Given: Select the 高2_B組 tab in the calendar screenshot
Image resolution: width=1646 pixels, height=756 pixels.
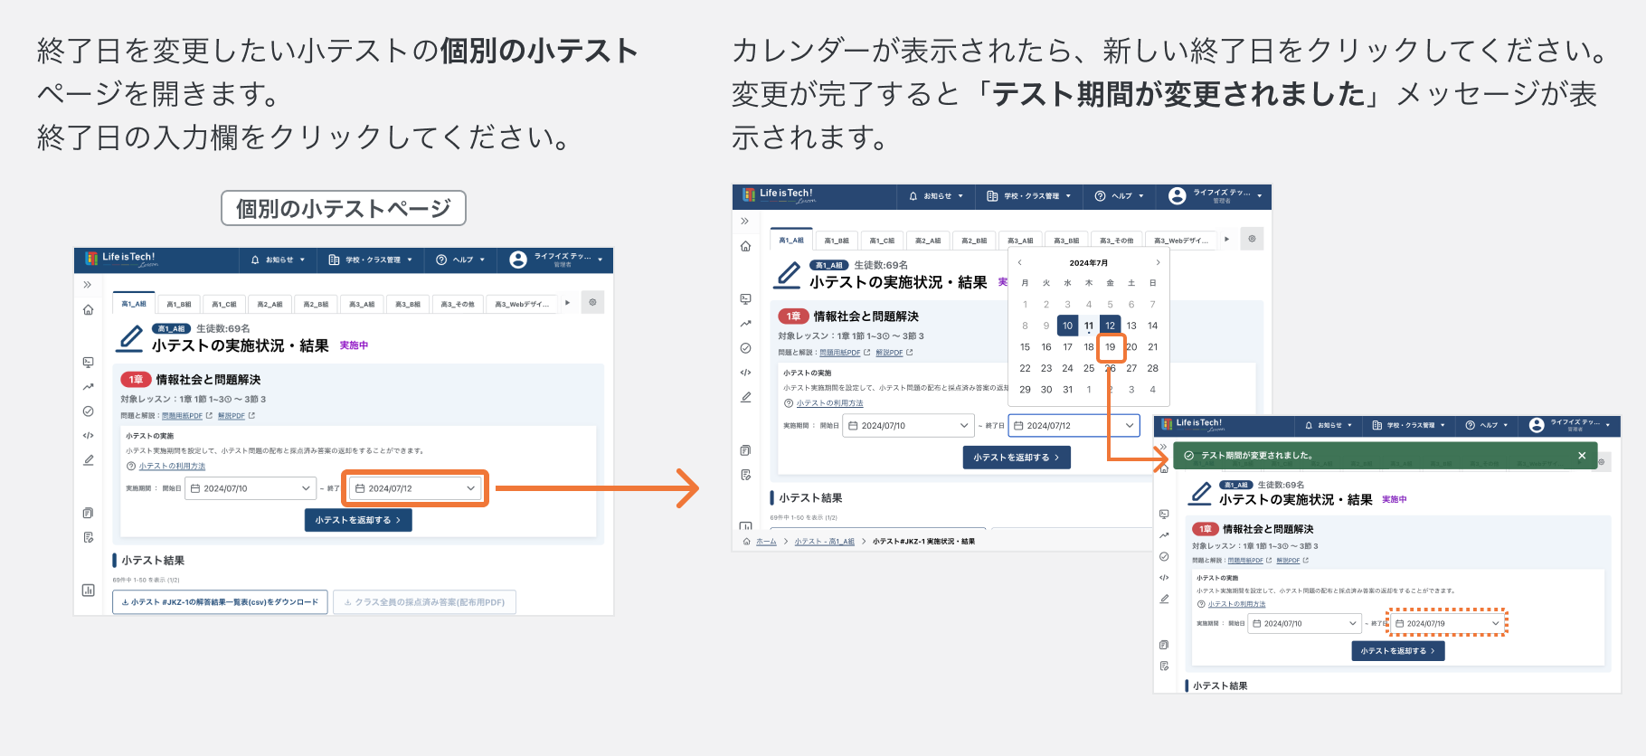Looking at the screenshot, I should (x=974, y=241).
